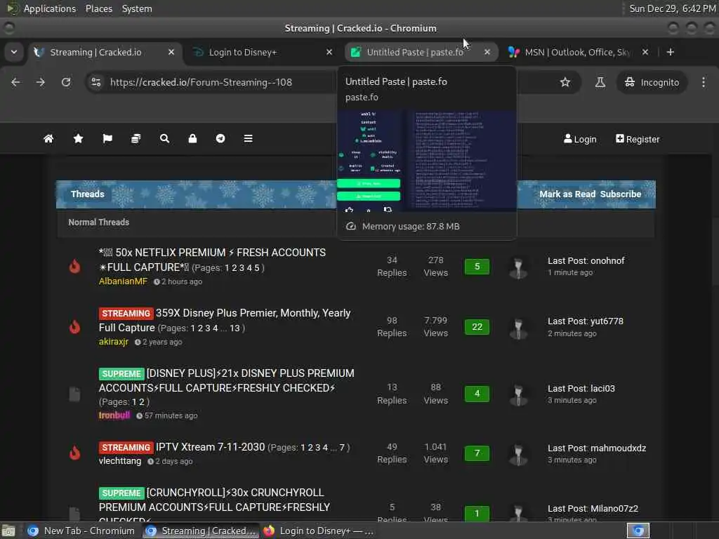719x539 pixels.
Task: Click the clock Sun Dec 29 6:42 PM
Action: [672, 8]
